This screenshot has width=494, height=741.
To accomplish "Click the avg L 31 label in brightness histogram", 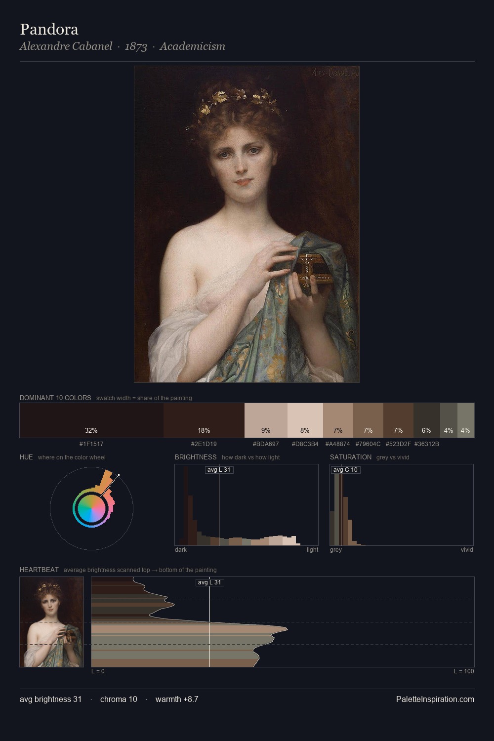I will 219,470.
